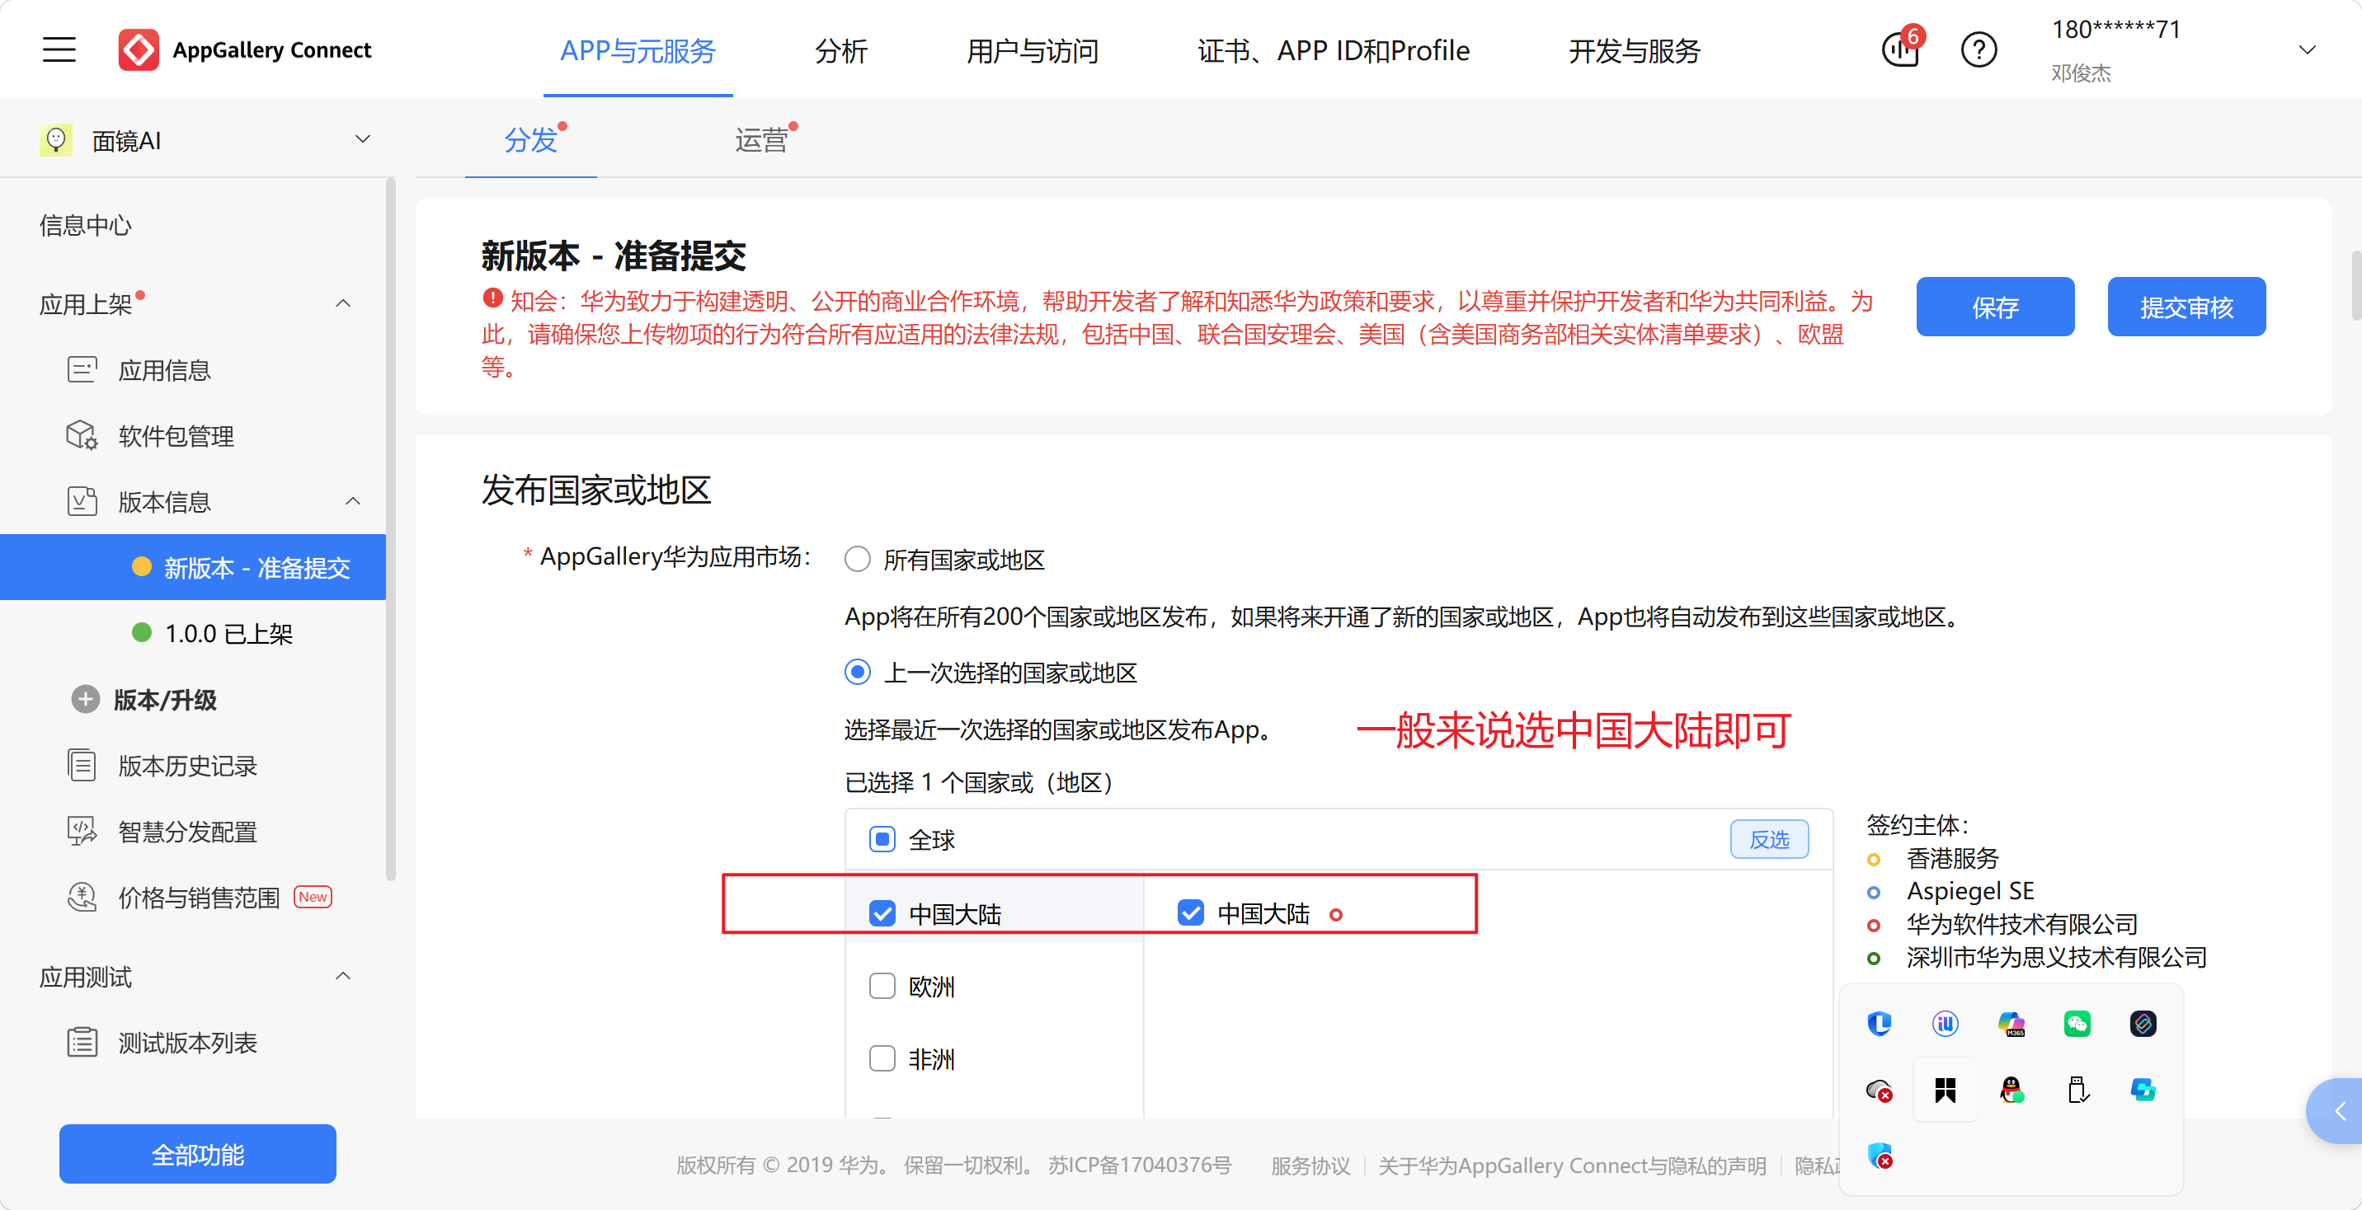Uncheck 中国大陆 in the right country column
This screenshot has height=1210, width=2362.
pyautogui.click(x=1190, y=913)
